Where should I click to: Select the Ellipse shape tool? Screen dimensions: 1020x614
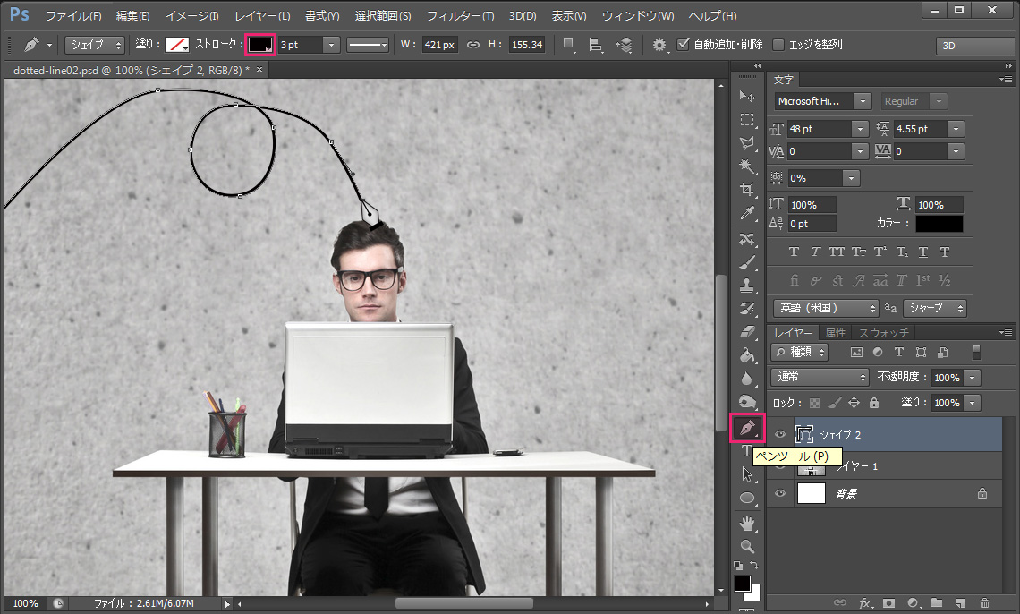tap(747, 498)
